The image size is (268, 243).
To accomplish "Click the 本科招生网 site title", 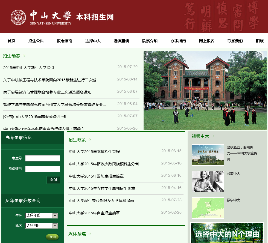I will pos(95,17).
